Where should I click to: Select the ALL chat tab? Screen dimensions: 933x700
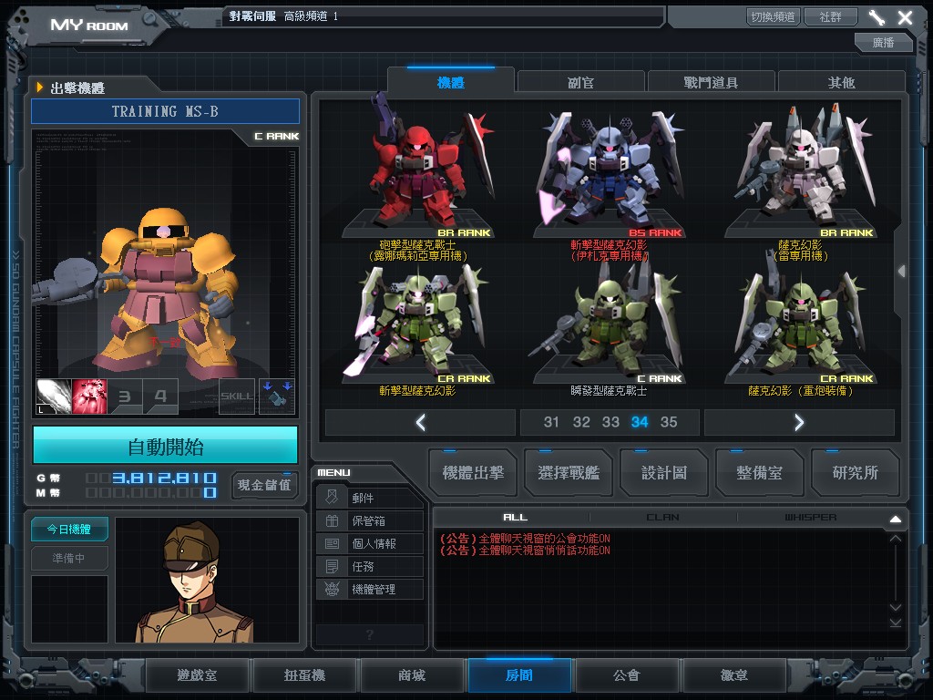[x=516, y=518]
